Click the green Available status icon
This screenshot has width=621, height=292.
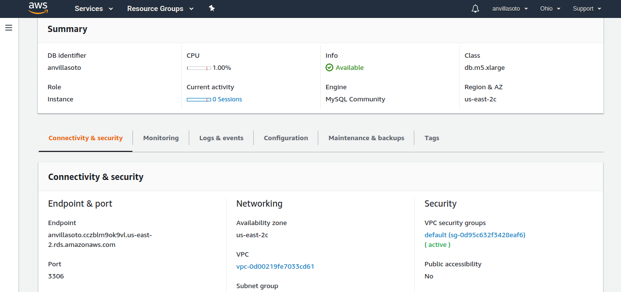pyautogui.click(x=329, y=68)
